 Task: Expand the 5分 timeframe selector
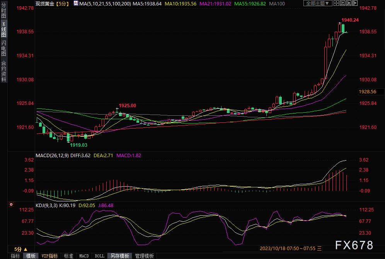click(20, 249)
